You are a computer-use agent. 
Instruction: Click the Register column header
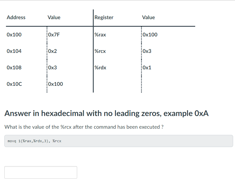(x=104, y=17)
